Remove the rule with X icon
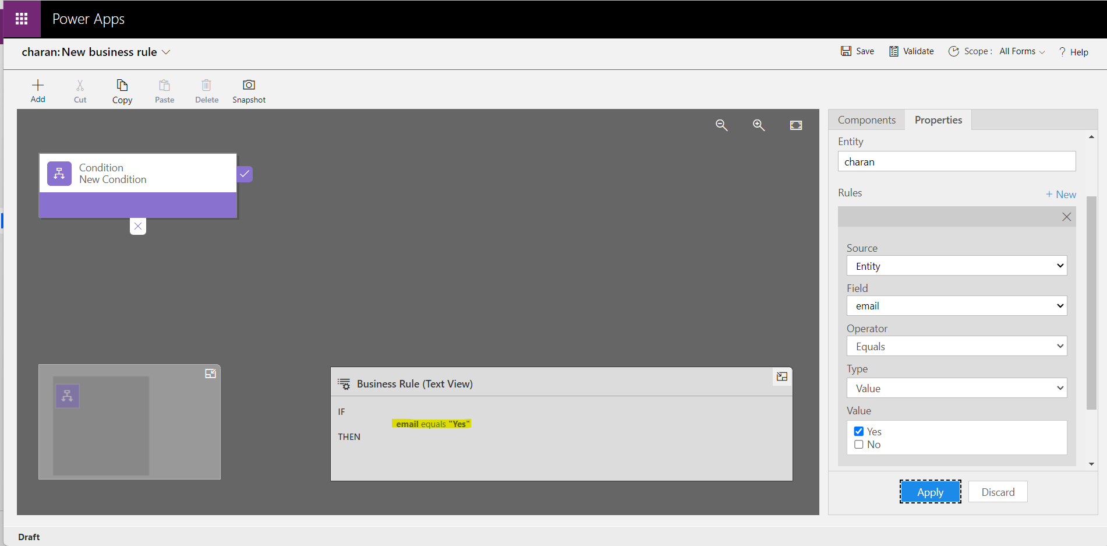The height and width of the screenshot is (546, 1107). tap(1066, 217)
